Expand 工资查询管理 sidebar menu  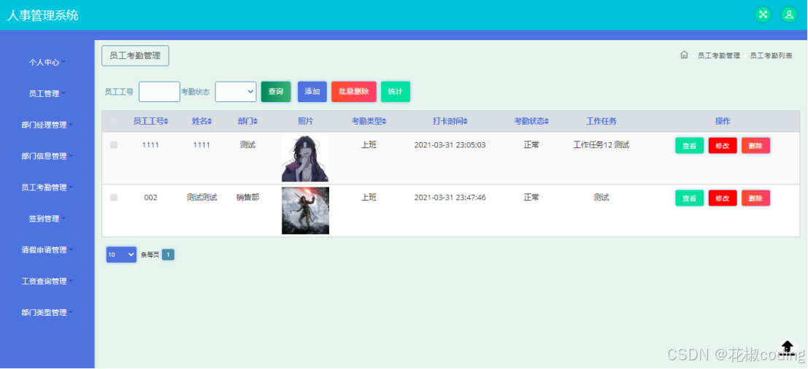coord(47,281)
